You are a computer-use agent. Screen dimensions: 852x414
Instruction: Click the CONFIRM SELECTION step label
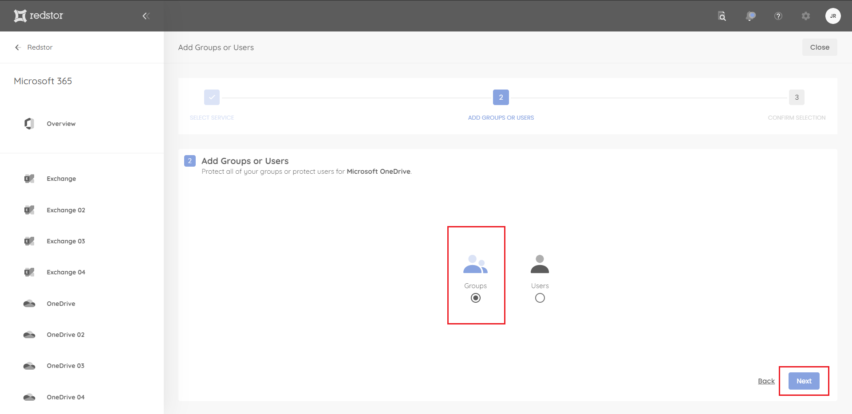click(x=797, y=118)
